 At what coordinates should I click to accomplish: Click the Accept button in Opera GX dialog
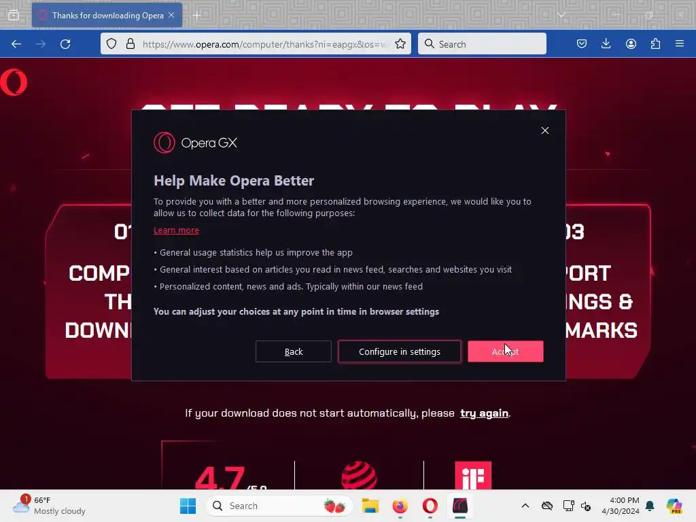[505, 351]
